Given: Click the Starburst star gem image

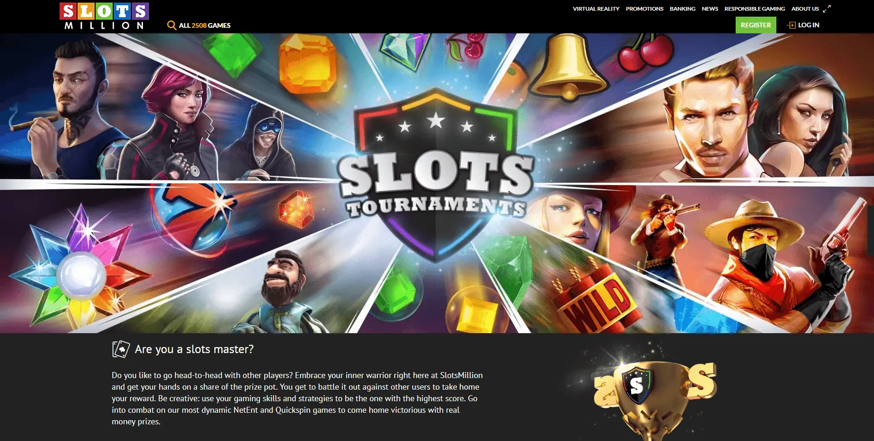Looking at the screenshot, I should 81,273.
